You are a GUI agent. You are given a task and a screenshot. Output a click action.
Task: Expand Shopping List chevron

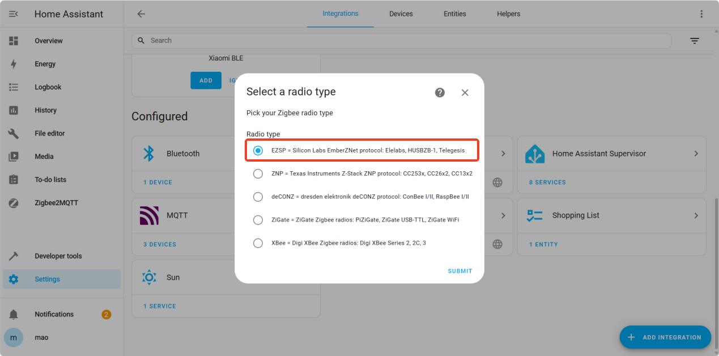pos(696,215)
